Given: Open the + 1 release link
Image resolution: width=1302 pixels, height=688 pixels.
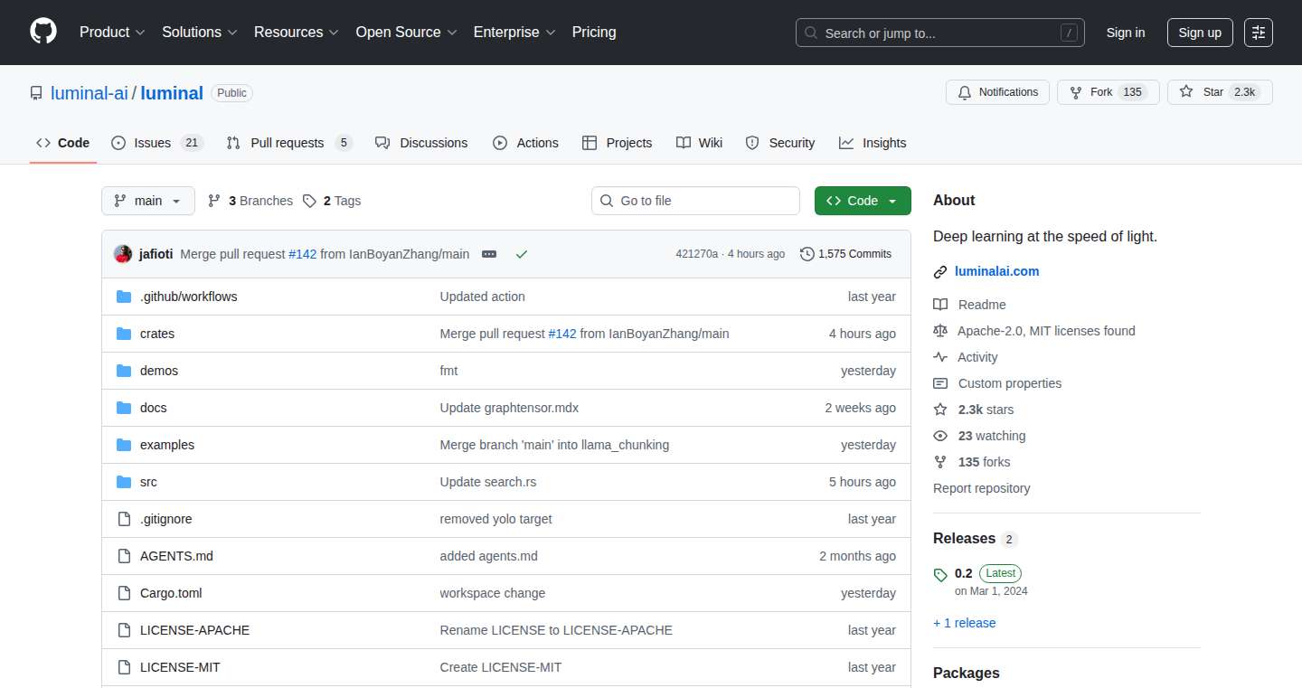Looking at the screenshot, I should click(x=964, y=623).
